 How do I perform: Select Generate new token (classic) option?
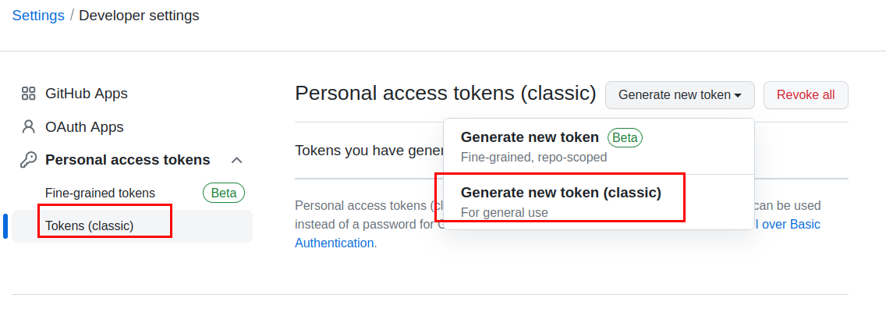click(561, 193)
